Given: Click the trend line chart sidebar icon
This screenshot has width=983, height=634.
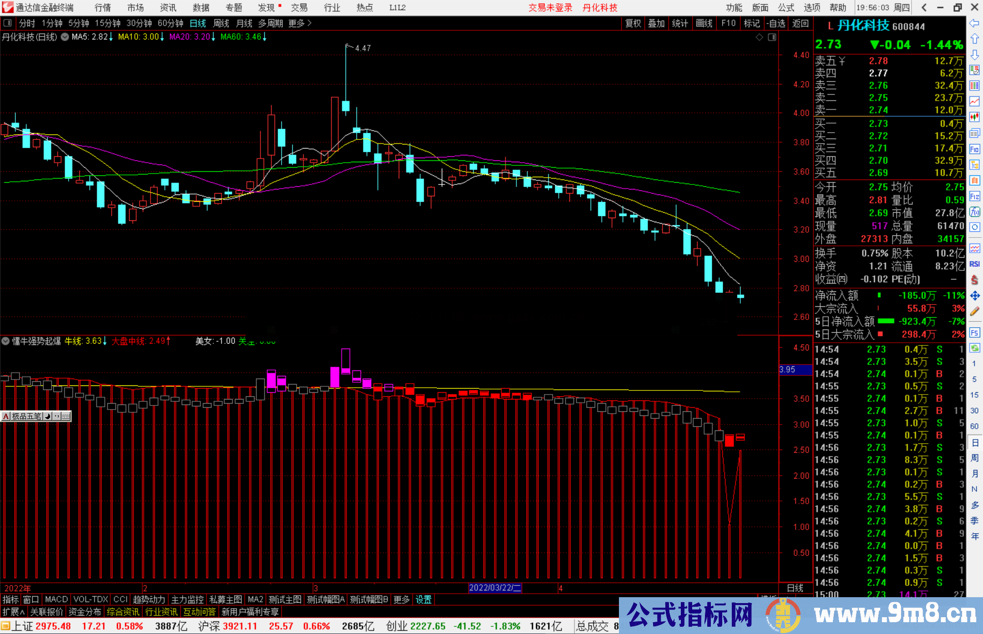Looking at the screenshot, I should 974,101.
